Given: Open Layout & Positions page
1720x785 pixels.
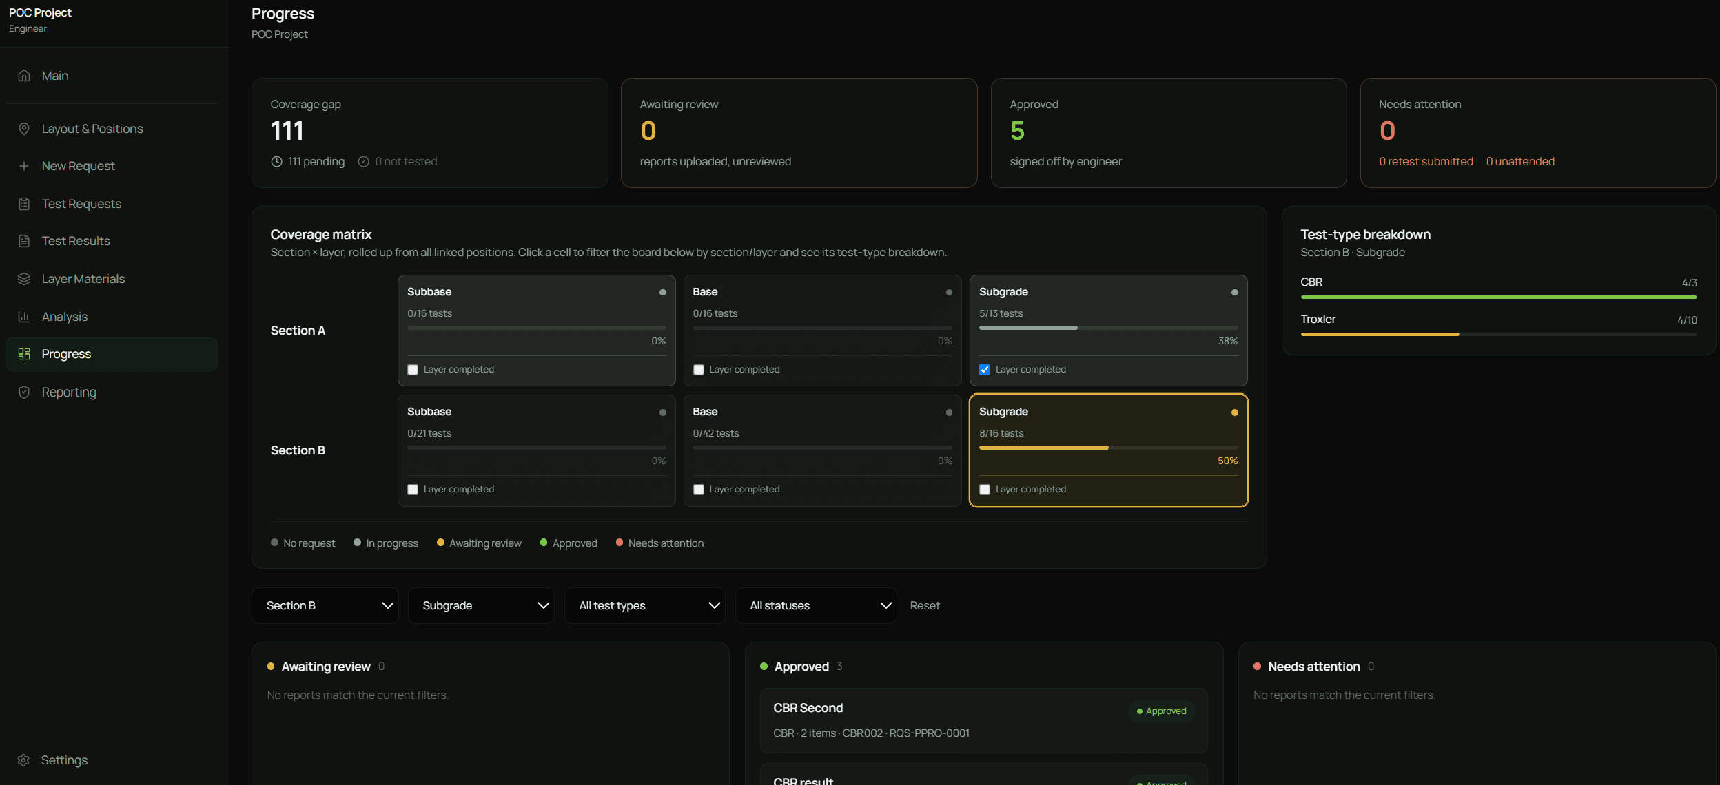Looking at the screenshot, I should (x=112, y=129).
